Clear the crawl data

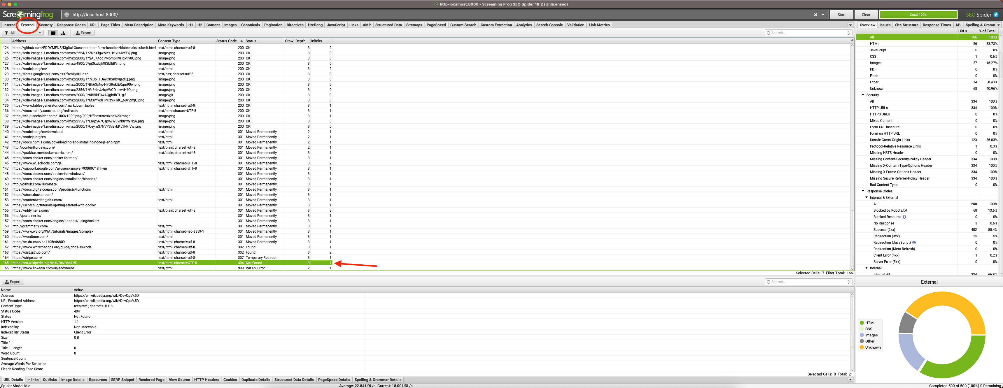coord(866,15)
